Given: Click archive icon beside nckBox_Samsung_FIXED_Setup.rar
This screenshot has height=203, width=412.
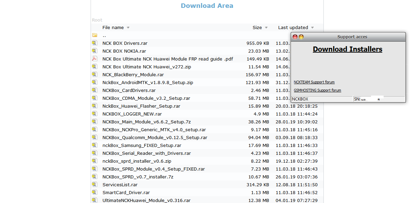Looking at the screenshot, I should pyautogui.click(x=95, y=145).
